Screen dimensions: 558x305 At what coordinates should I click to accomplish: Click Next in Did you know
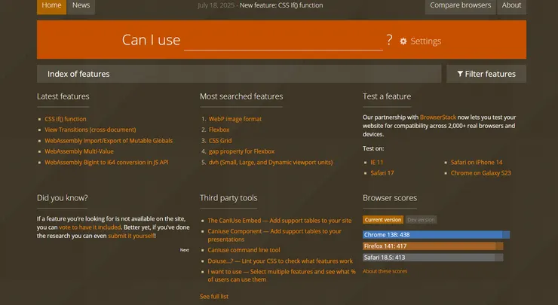(x=184, y=250)
